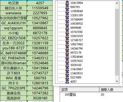Image resolution: width=123 pixels, height=102 pixels.
Task: Click the person icon beside 6872178 in list
Action: click(67, 53)
